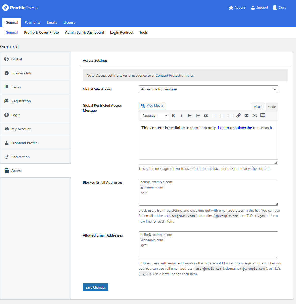Insert a numbered list

(x=198, y=116)
